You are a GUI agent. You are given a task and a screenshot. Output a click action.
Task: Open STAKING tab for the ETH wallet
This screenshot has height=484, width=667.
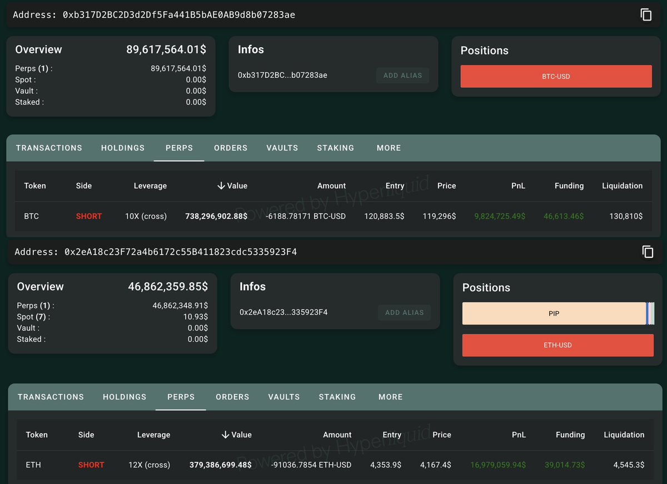coord(337,397)
